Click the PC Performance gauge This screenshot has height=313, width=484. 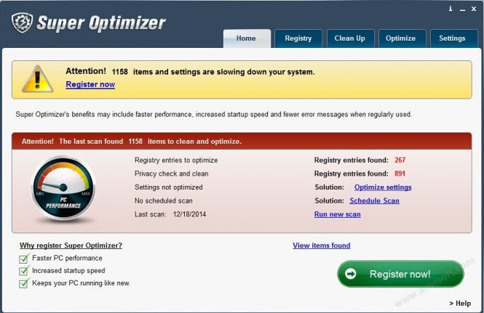pyautogui.click(x=63, y=189)
